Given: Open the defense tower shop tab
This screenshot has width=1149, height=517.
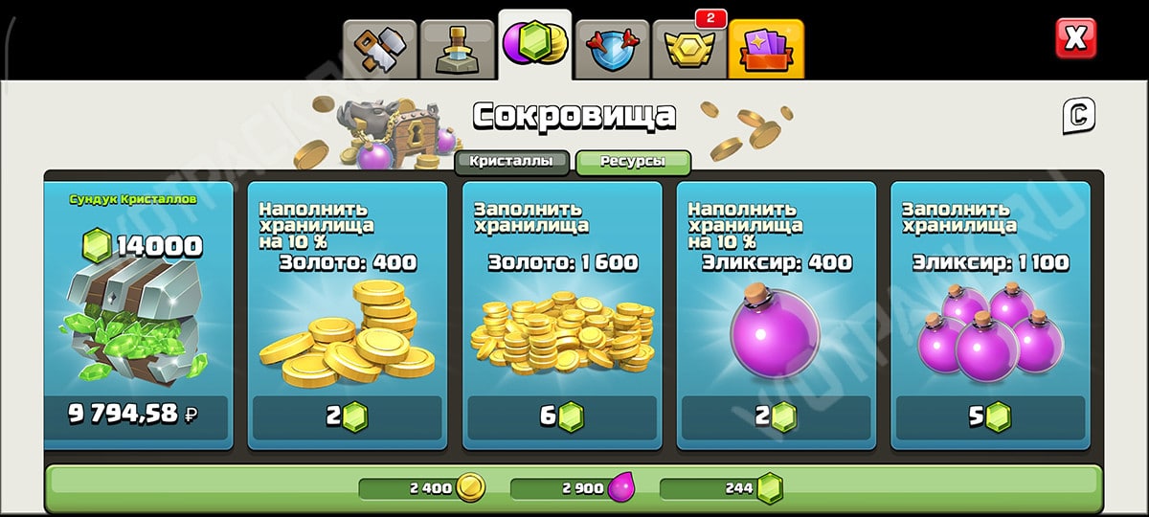Looking at the screenshot, I should click(458, 49).
